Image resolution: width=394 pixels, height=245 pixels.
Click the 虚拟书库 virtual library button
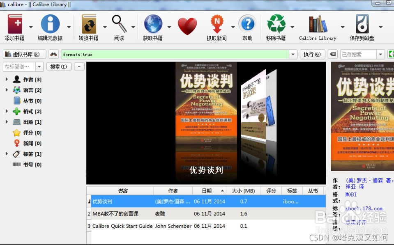25,54
